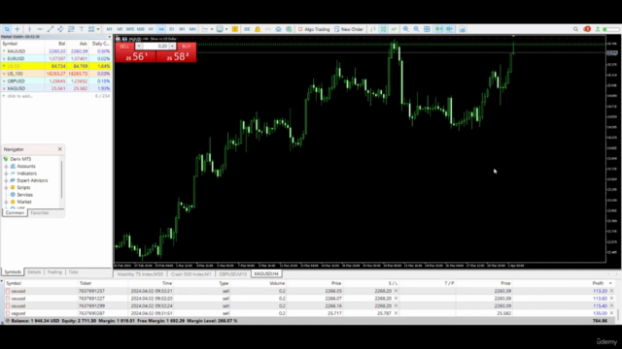This screenshot has width=622, height=349.
Task: Open the graphical objects shapes tool
Action: point(91,29)
